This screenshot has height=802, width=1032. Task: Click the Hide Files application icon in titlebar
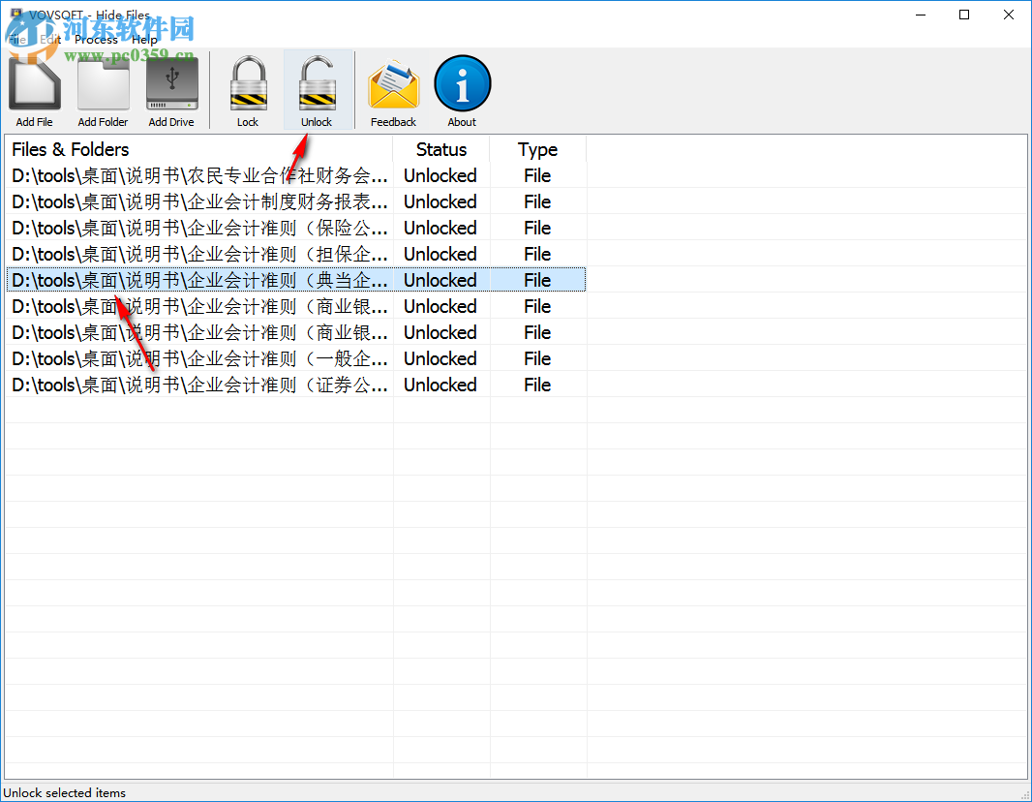15,15
